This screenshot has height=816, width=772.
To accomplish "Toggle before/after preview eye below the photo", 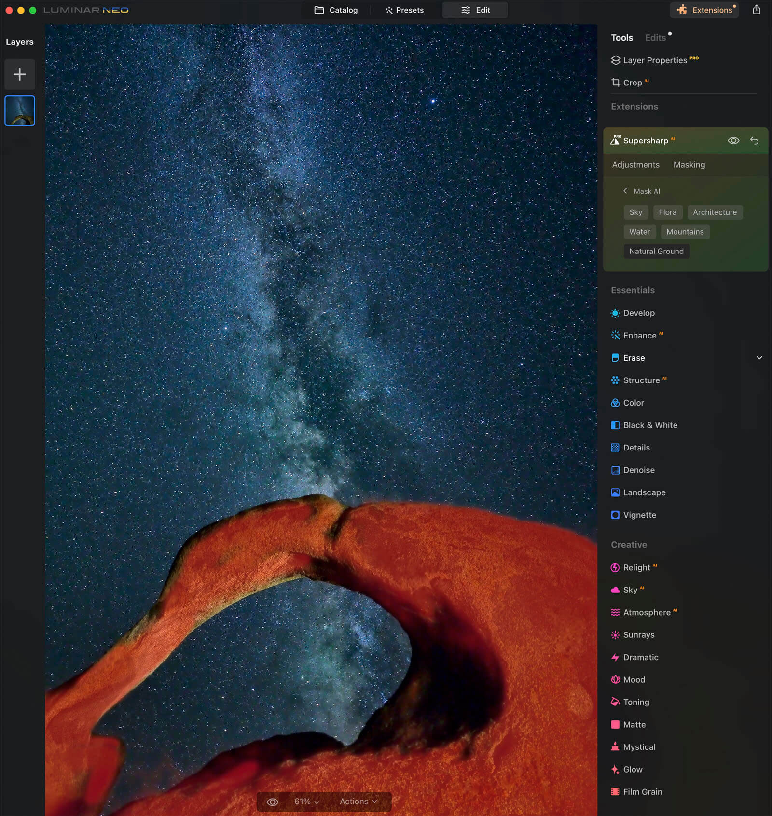I will 273,802.
